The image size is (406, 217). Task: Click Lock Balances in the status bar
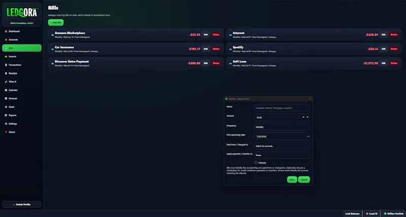click(x=352, y=213)
